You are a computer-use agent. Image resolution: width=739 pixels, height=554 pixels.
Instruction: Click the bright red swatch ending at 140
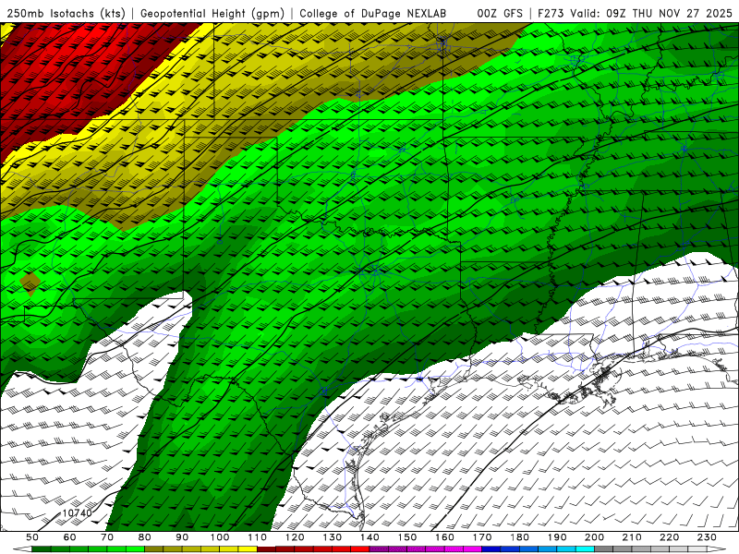pyautogui.click(x=360, y=549)
